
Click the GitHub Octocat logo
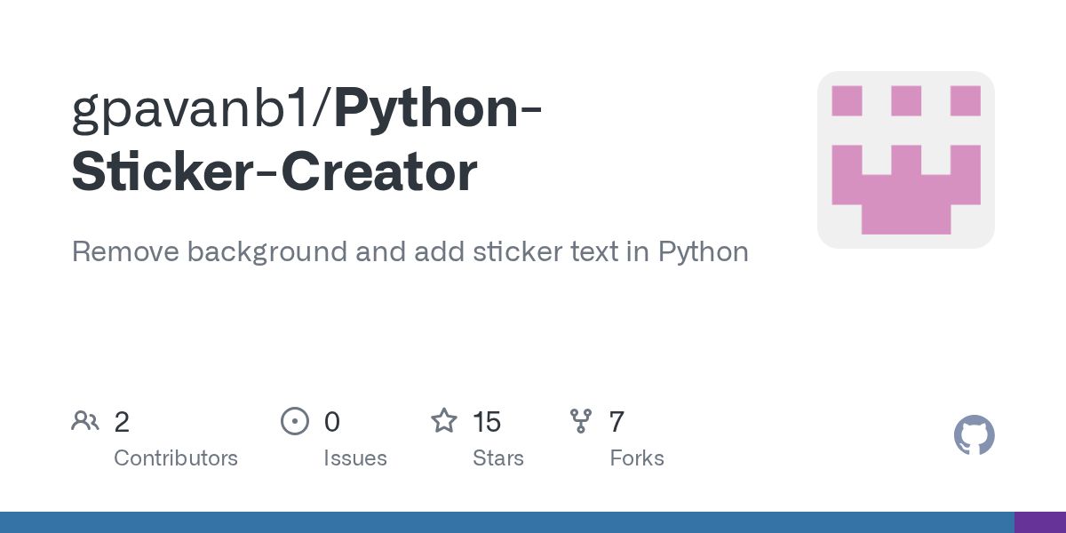point(974,435)
